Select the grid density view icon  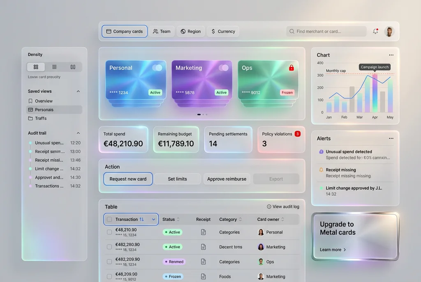click(x=36, y=66)
